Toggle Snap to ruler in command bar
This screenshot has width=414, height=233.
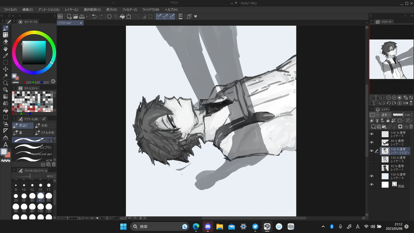[x=159, y=17]
